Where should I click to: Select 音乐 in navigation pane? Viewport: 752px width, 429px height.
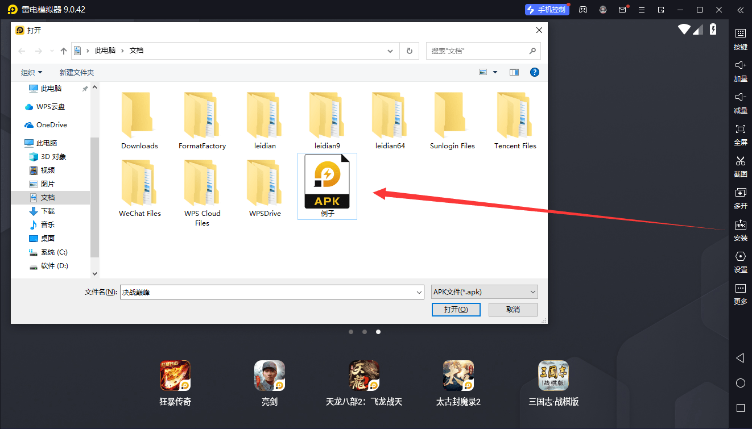click(42, 224)
